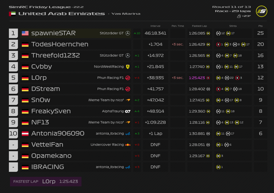Image resolution: width=274 pixels, height=193 pixels.
Task: Click the Interval column header
Action: [x=155, y=26]
